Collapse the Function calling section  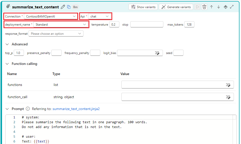tap(7, 64)
